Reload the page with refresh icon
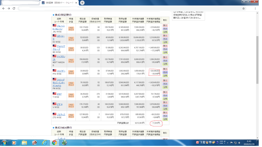The height and width of the screenshot is (147, 262). 14,8
